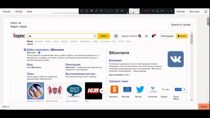The image size is (210, 118).
Task: Click the Search in Yandex button
Action: [x=181, y=25]
